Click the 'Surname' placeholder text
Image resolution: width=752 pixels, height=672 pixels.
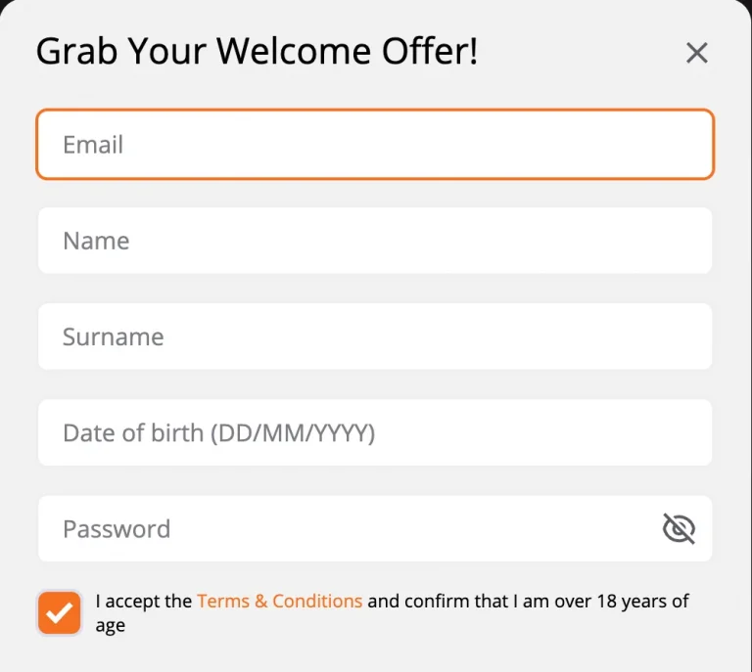pos(114,336)
